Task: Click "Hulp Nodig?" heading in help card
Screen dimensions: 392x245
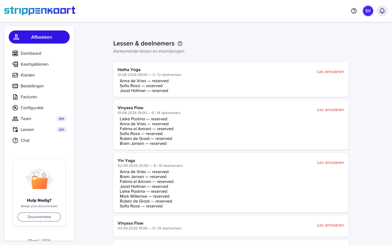Action: 39,200
